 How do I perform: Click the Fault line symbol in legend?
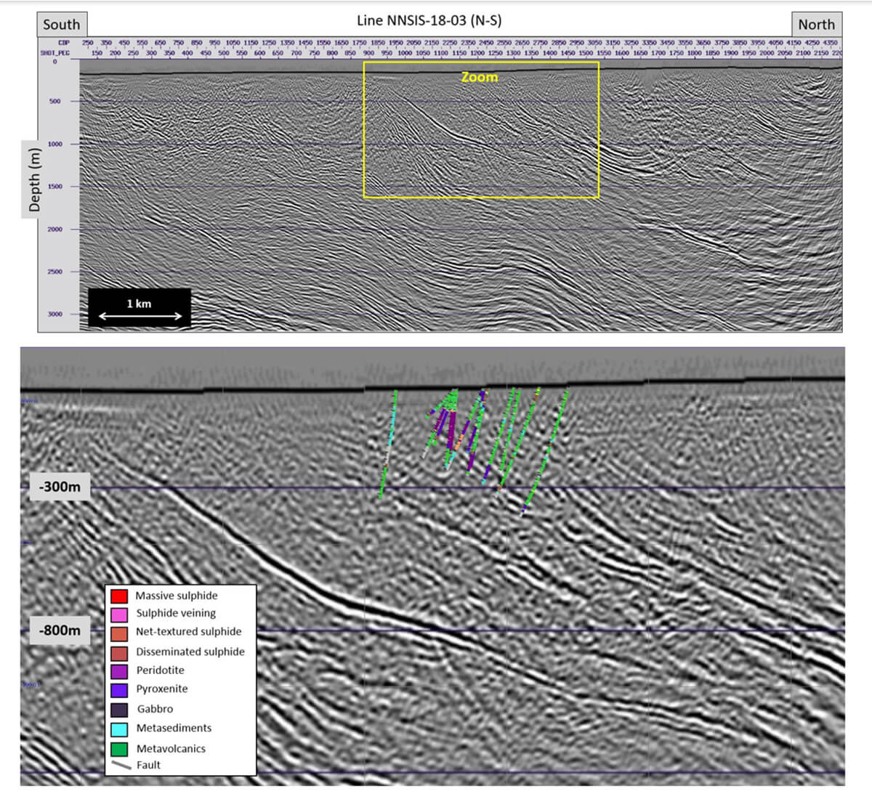[121, 765]
